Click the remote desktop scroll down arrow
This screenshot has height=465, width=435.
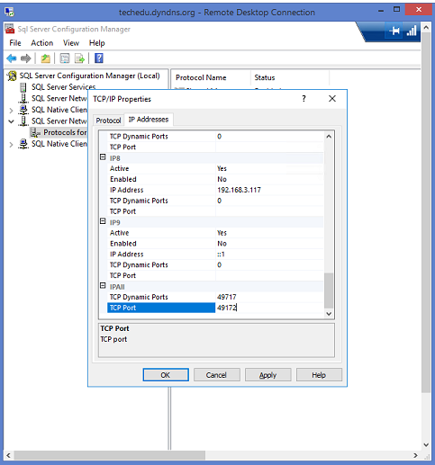[x=426, y=445]
